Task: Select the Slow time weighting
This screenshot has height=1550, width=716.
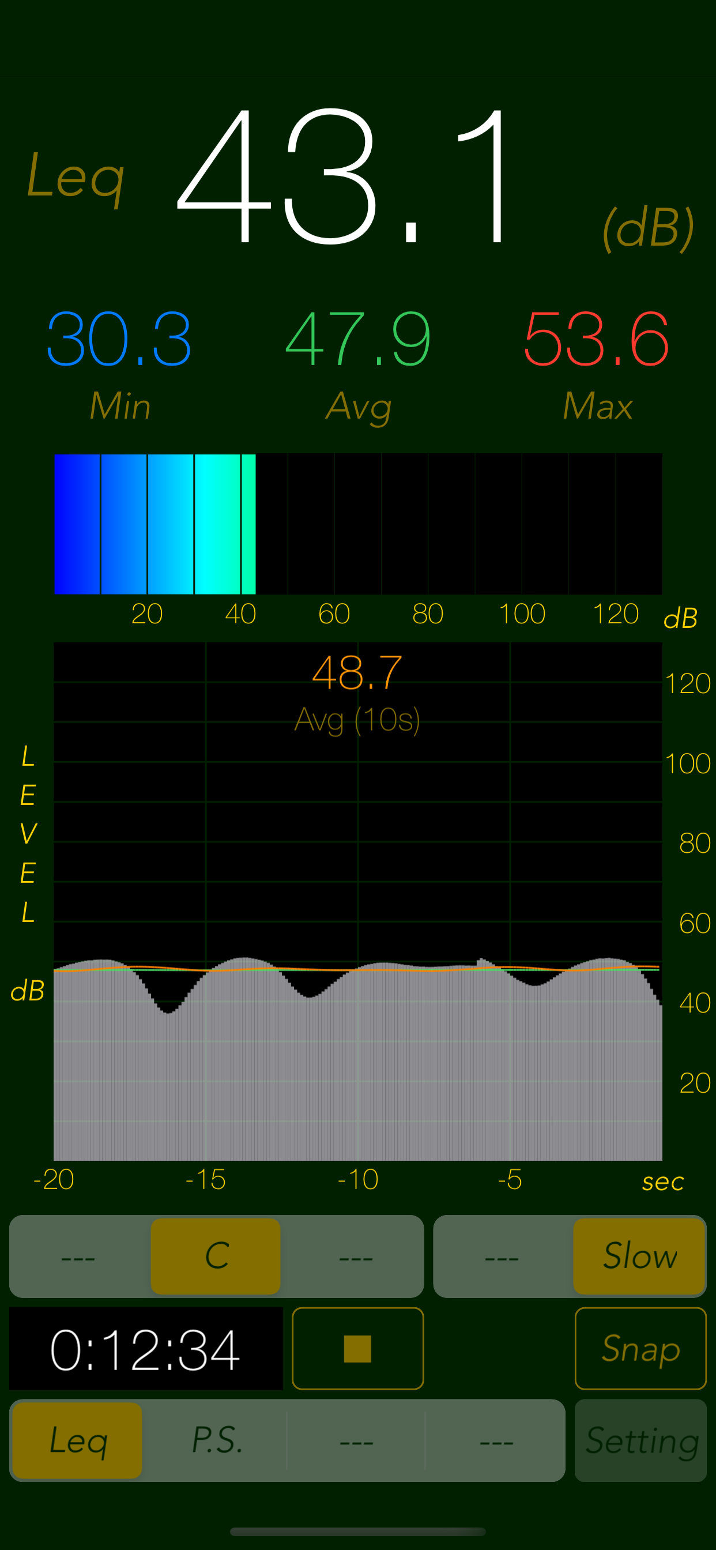Action: coord(639,1256)
